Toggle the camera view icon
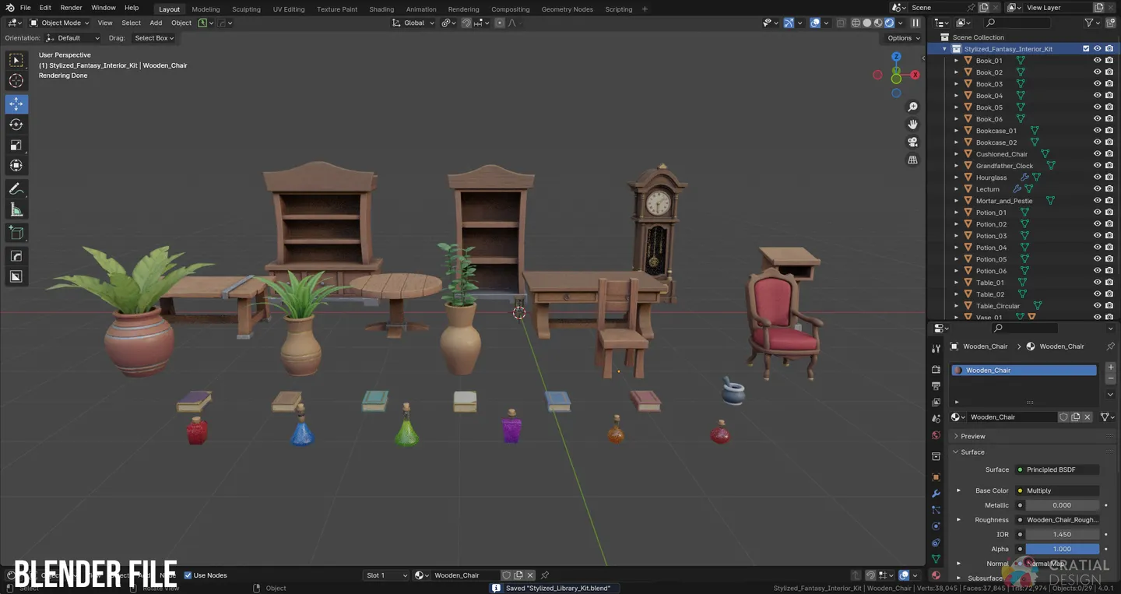The height and width of the screenshot is (594, 1121). [913, 142]
